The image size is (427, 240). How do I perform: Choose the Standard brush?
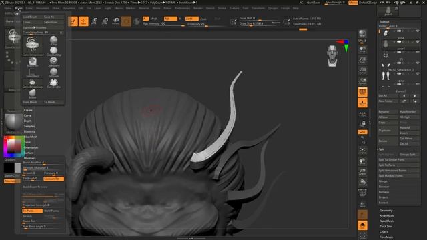coord(53,62)
